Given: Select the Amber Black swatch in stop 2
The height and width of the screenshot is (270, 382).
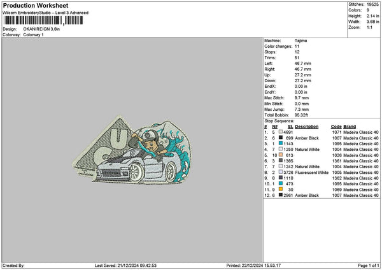Looking at the screenshot, I should (x=281, y=138).
